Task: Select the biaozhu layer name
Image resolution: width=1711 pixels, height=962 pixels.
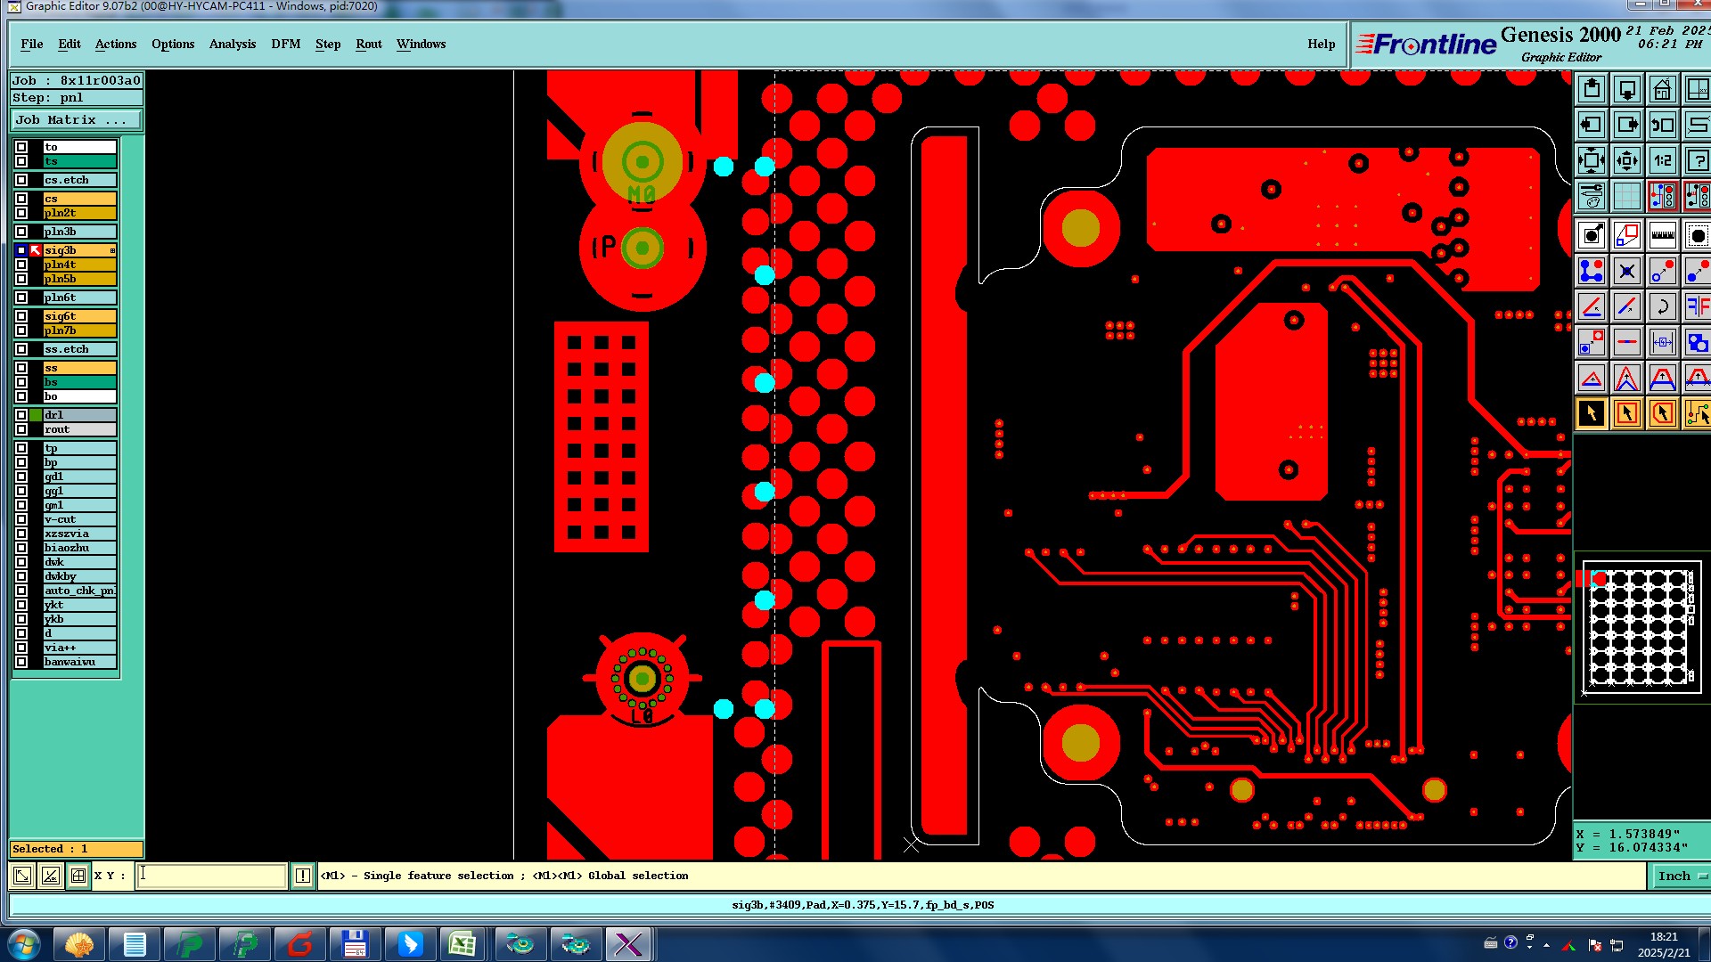Action: [79, 548]
